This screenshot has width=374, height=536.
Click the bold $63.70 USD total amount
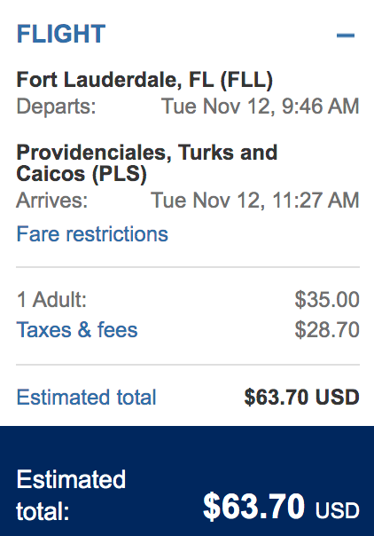pyautogui.click(x=301, y=398)
